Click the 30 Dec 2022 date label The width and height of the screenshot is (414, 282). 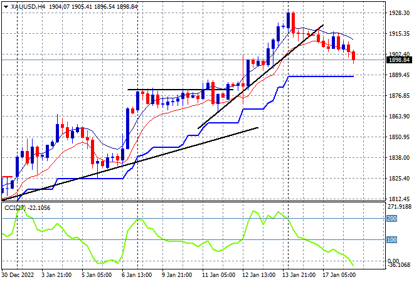18,275
